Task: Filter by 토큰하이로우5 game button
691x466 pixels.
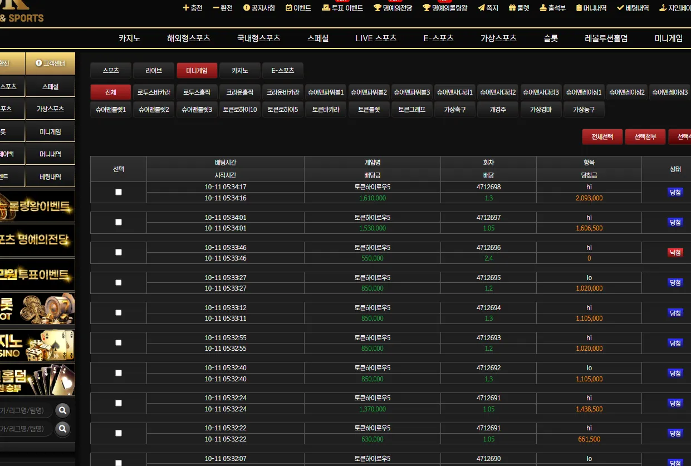Action: [283, 110]
